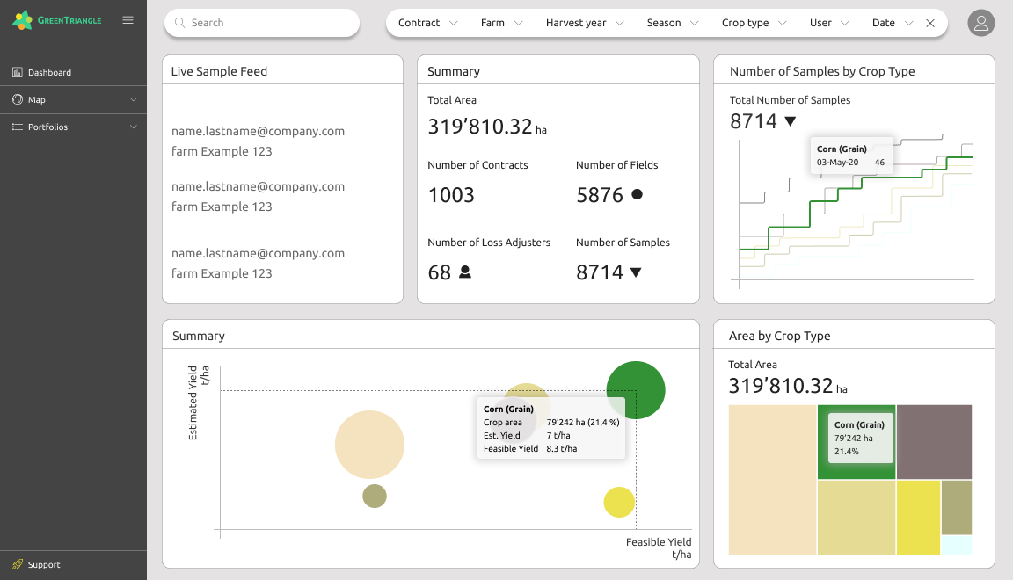Click the Number of Fields dot icon

point(637,194)
